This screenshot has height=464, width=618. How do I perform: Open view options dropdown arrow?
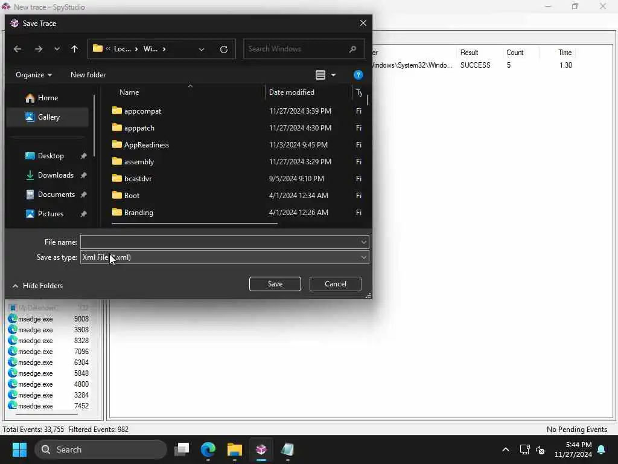[x=333, y=74]
